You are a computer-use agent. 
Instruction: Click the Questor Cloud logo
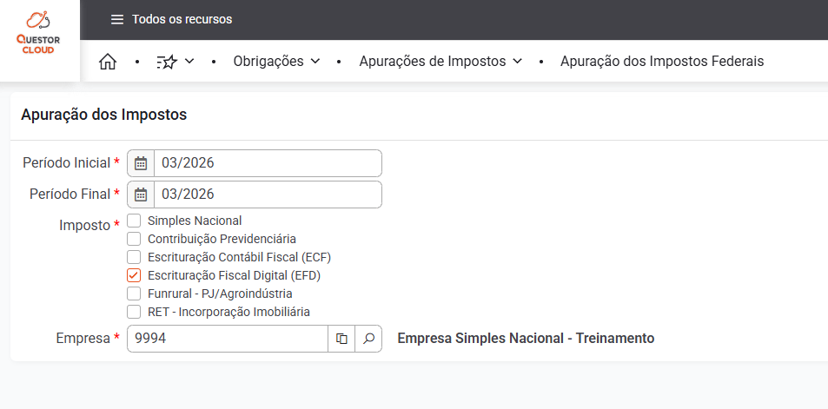tap(39, 33)
